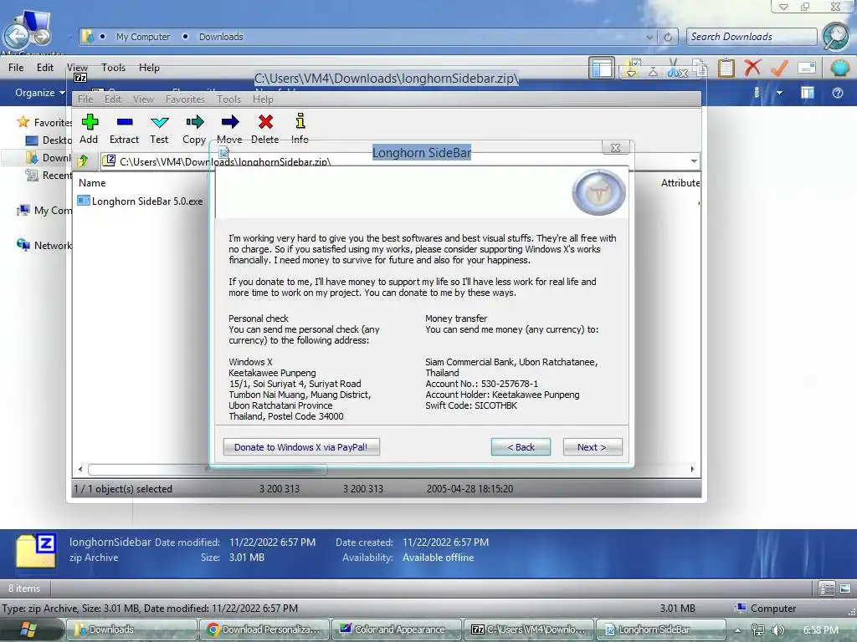Click My Computer in the address breadcrumb
857x642 pixels.
click(x=143, y=37)
